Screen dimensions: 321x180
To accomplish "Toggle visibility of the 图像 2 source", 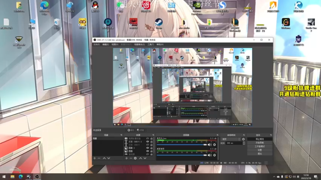I will (147, 148).
